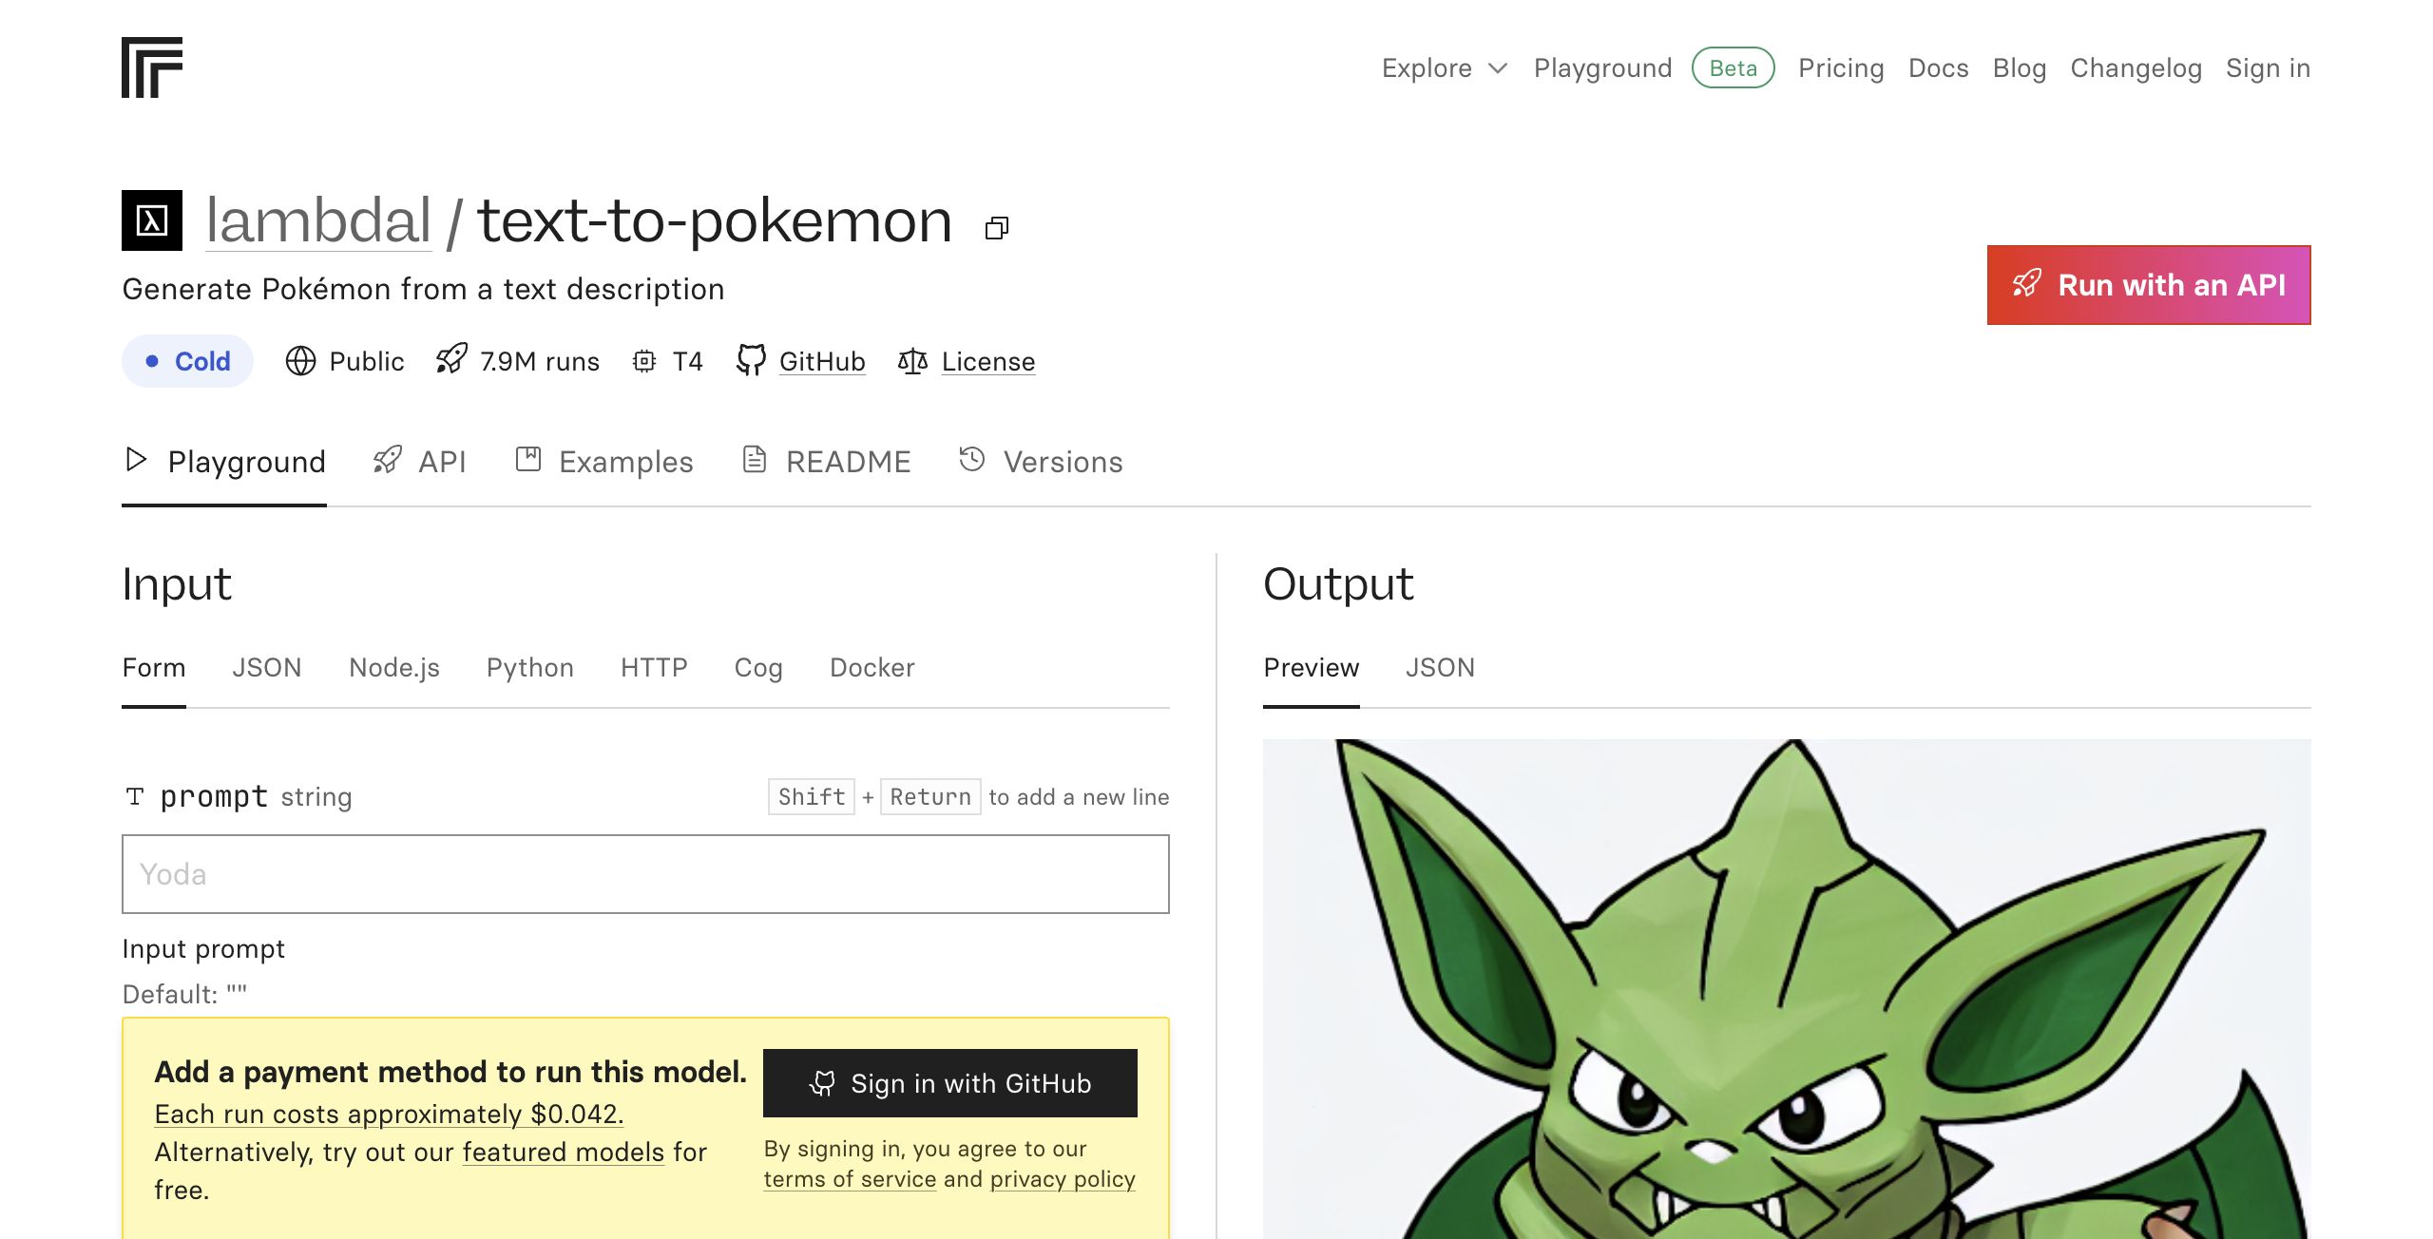The height and width of the screenshot is (1239, 2433).
Task: Click the rocket icon in Run with an API
Action: 2026,284
